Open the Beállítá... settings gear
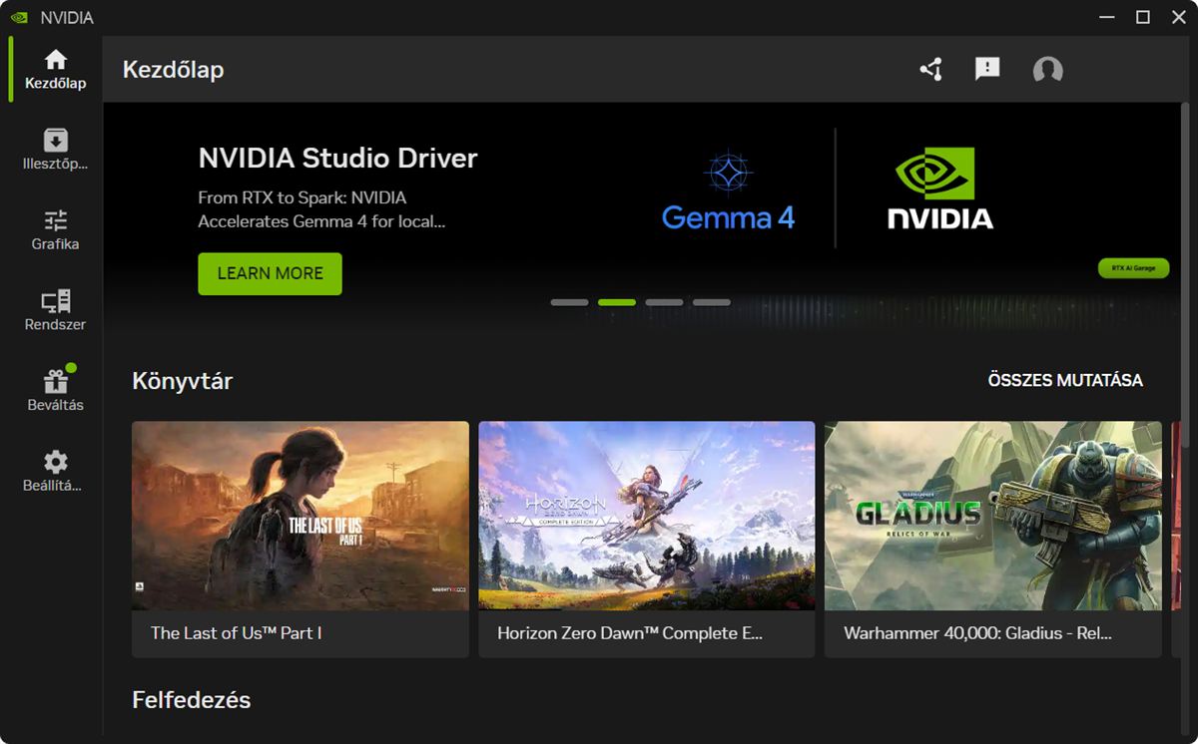1198x744 pixels. pos(56,462)
